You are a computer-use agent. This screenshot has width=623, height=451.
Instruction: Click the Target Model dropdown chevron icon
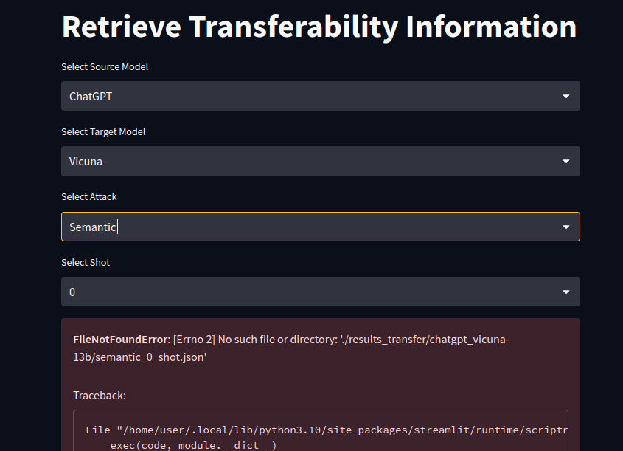[x=566, y=161]
